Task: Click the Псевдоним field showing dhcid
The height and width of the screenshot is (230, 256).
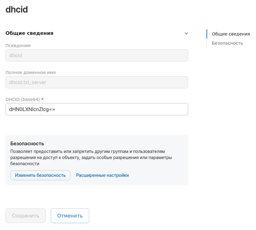Action: (97, 55)
